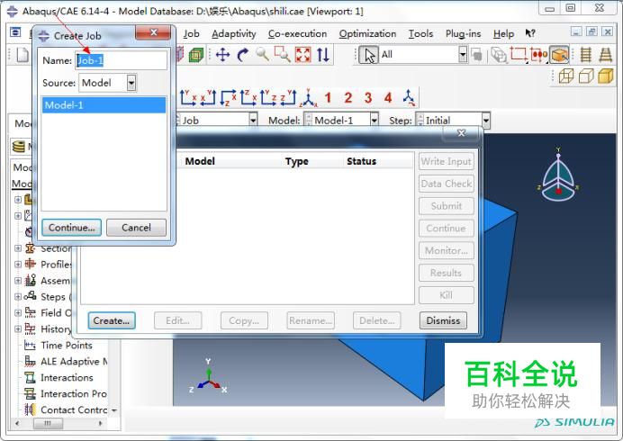Select Time Points in the model tree
Image resolution: width=623 pixels, height=441 pixels.
pos(67,346)
